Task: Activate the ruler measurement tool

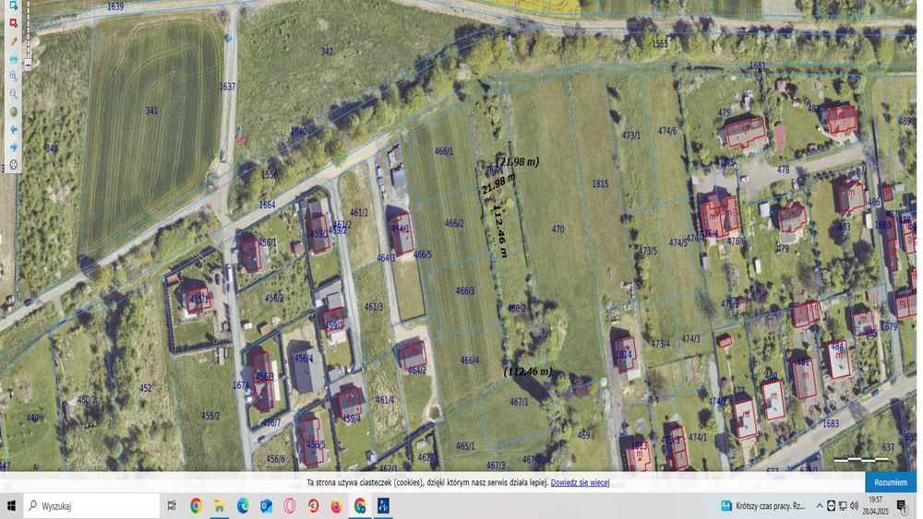Action: [x=13, y=59]
